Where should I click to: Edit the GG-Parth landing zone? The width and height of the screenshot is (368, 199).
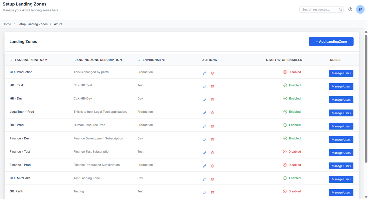tap(205, 192)
